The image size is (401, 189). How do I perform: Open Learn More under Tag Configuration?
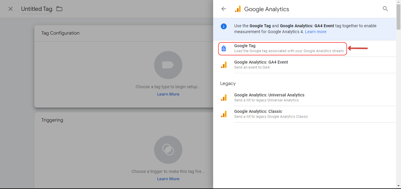(x=168, y=94)
